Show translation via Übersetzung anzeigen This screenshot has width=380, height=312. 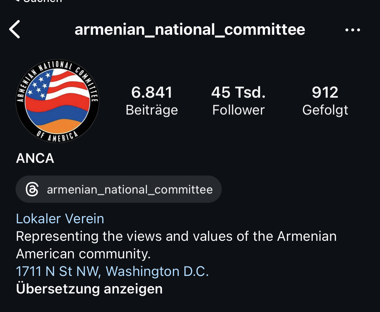click(x=89, y=289)
